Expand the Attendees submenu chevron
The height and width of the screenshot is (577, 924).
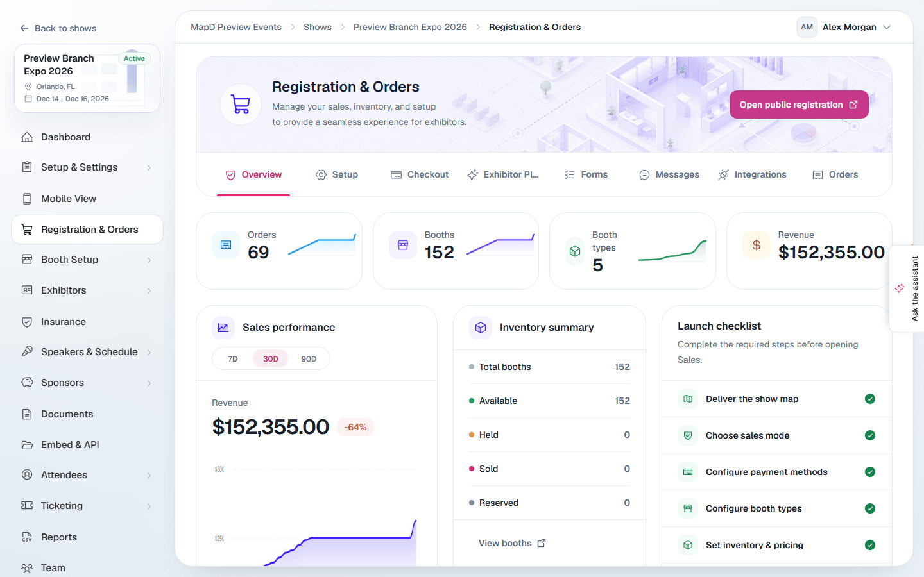click(x=149, y=476)
